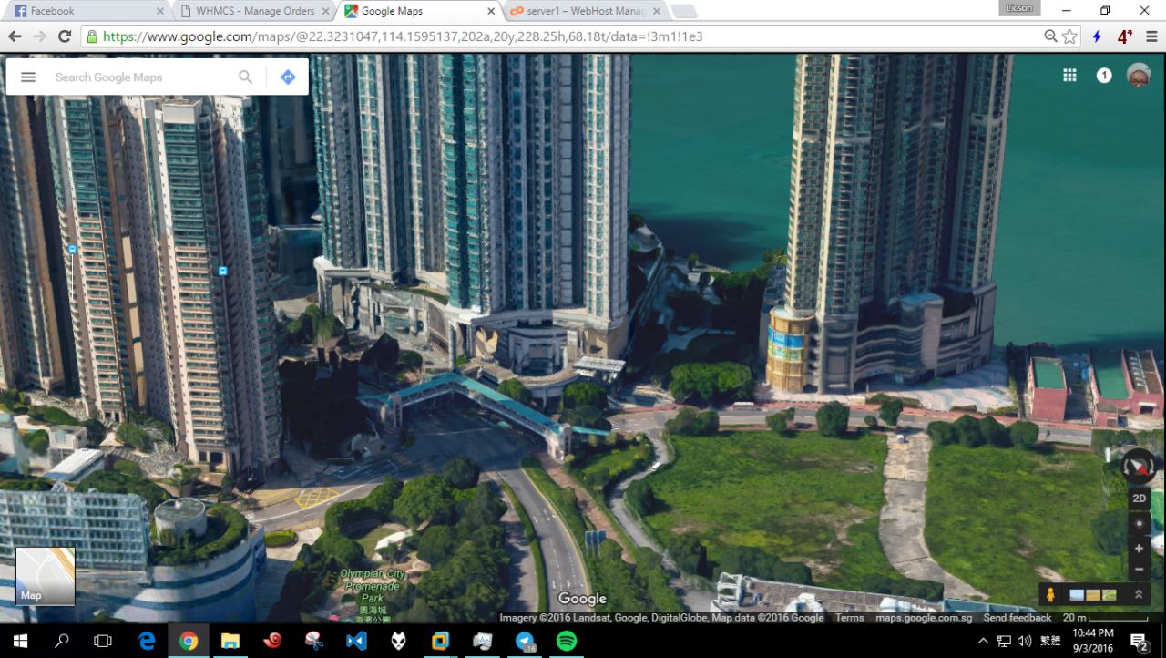Viewport: 1166px width, 658px height.
Task: Switch to Map view using thumbnail
Action: pyautogui.click(x=45, y=576)
